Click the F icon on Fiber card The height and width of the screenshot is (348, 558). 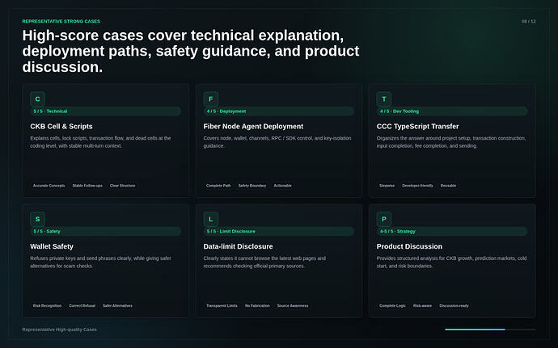tap(211, 99)
